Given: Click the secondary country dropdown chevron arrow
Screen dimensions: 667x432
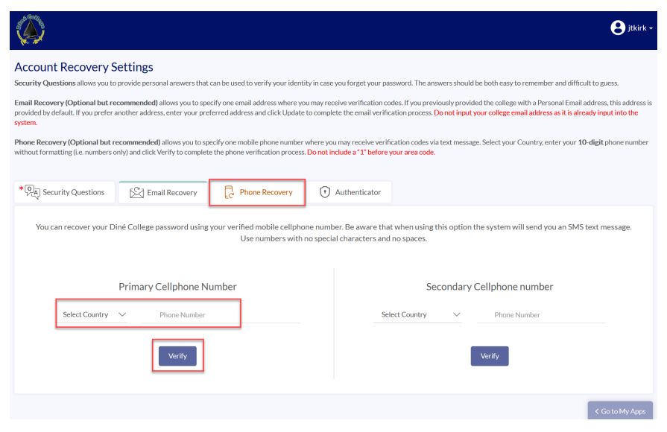Looking at the screenshot, I should click(x=456, y=314).
